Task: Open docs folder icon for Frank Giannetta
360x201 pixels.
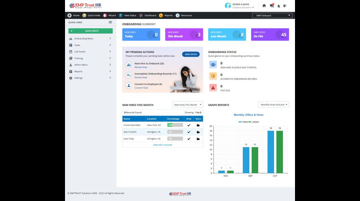Action: point(198,125)
